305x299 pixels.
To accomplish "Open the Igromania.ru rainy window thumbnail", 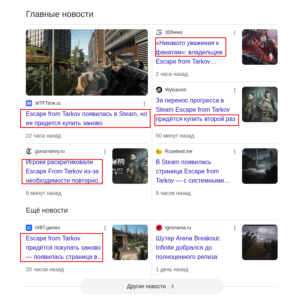I will [x=260, y=242].
